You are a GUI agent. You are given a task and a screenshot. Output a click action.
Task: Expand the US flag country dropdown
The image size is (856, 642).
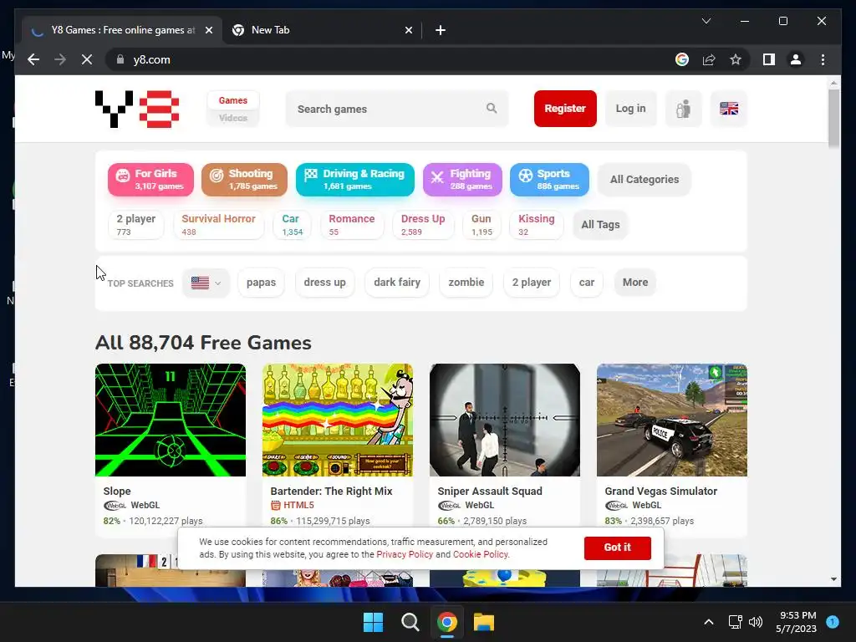point(206,283)
